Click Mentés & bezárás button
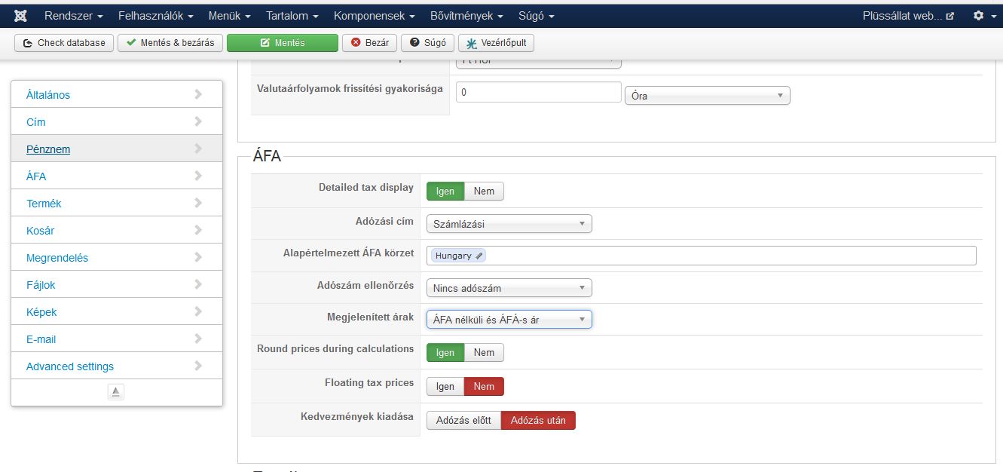Image resolution: width=1003 pixels, height=472 pixels. (x=170, y=43)
